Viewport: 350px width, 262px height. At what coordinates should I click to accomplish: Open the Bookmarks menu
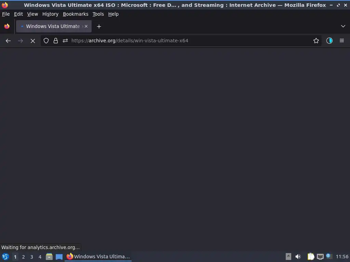76,14
